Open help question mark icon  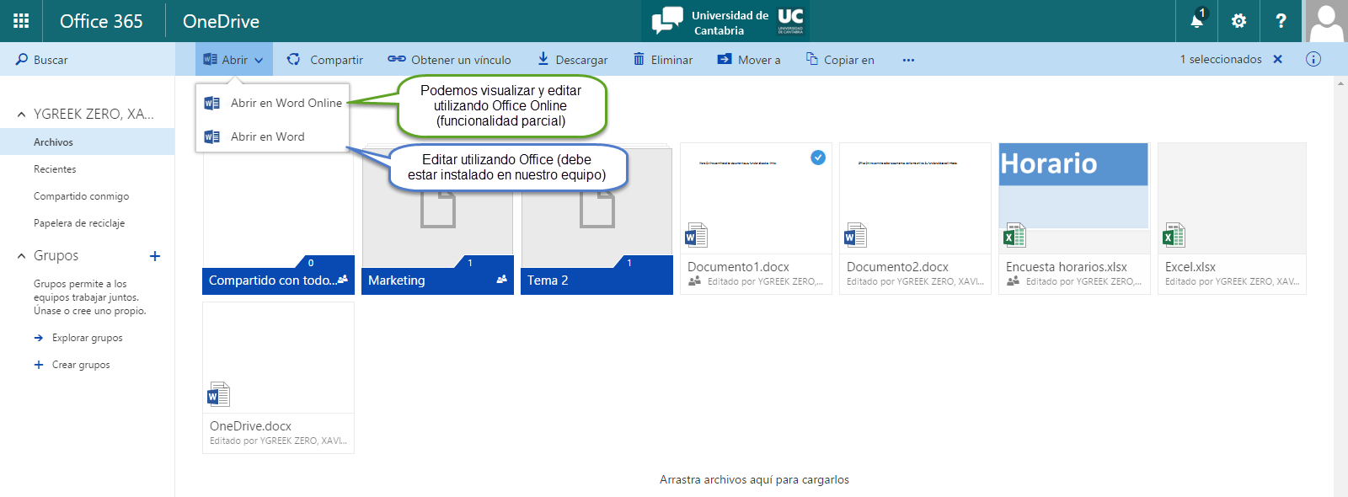(1281, 21)
